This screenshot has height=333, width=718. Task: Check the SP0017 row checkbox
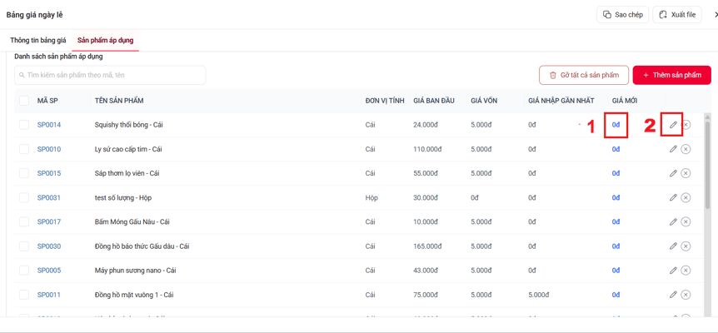(24, 221)
